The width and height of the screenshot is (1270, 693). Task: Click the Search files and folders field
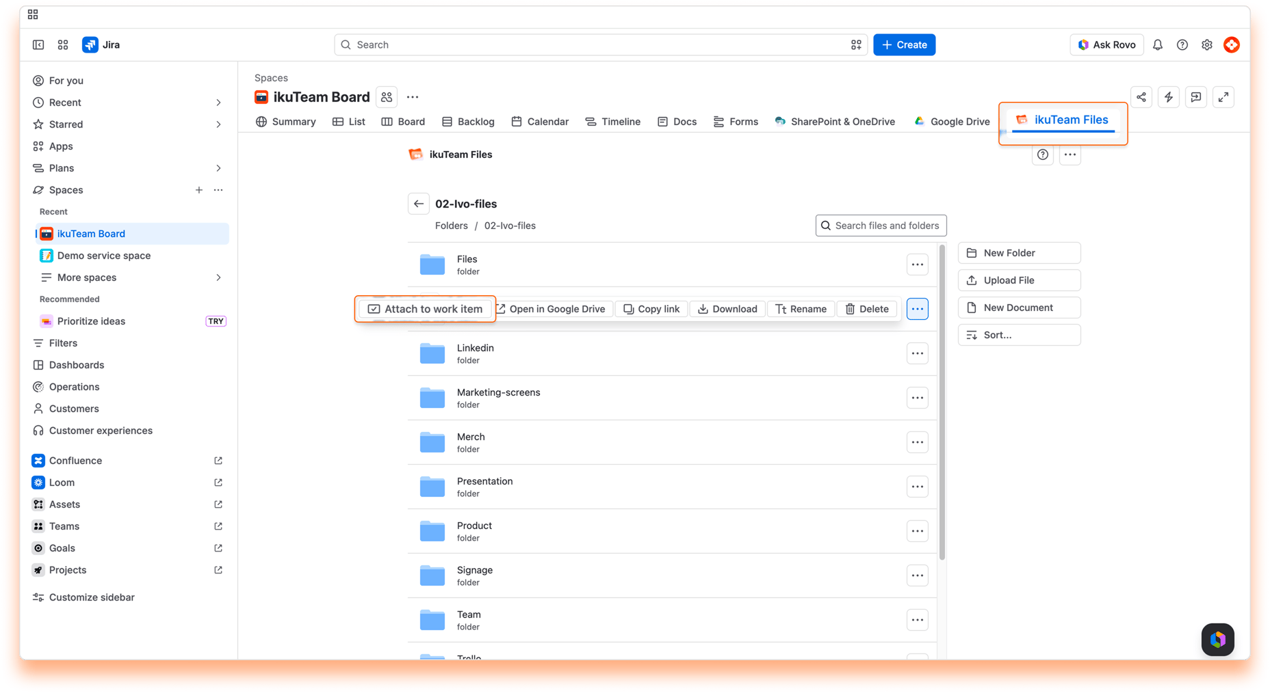(881, 226)
